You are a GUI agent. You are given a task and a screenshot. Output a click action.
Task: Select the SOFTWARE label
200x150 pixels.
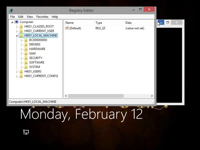[x=37, y=62]
